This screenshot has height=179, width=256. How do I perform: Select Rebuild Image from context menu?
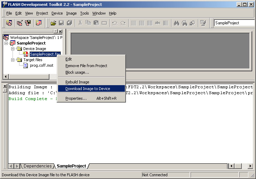point(77,82)
